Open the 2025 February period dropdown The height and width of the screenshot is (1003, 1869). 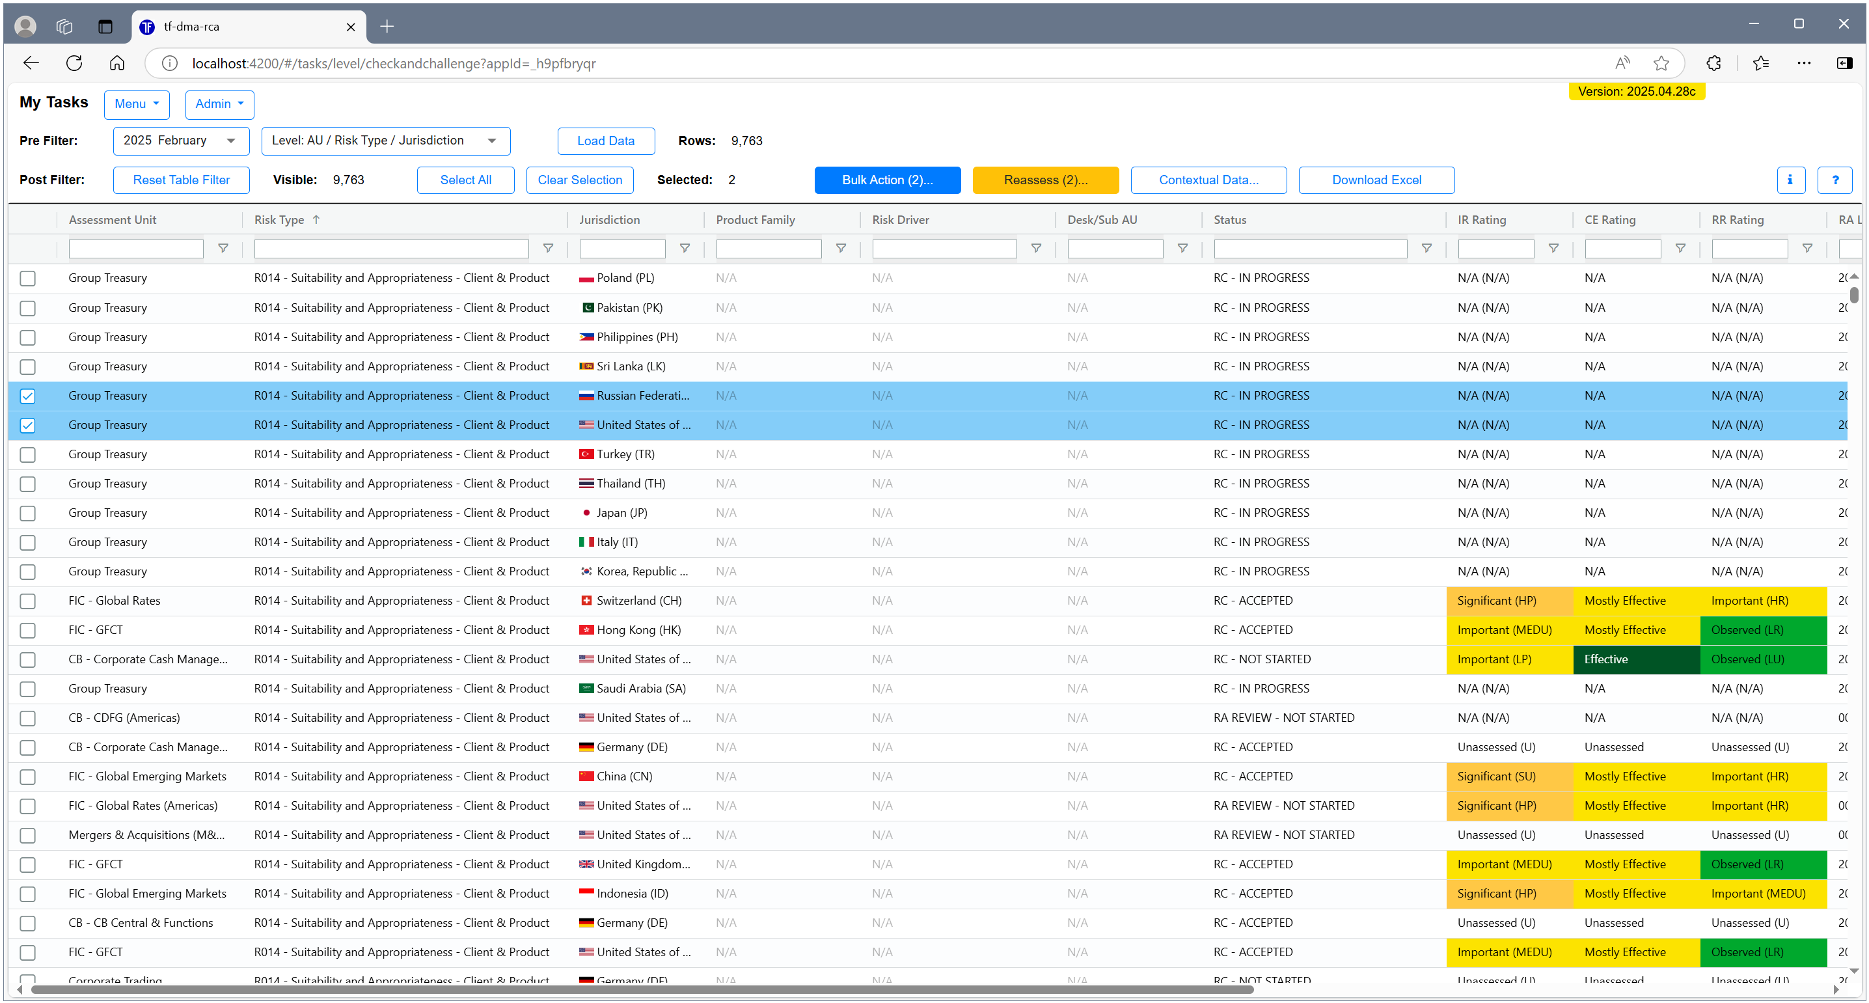coord(181,141)
